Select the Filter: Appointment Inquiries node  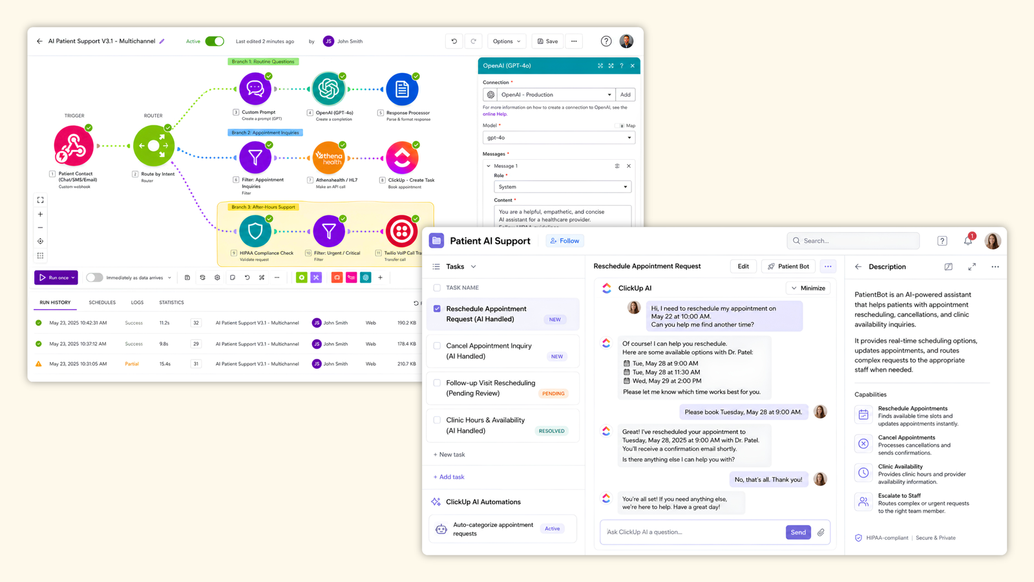pos(255,158)
